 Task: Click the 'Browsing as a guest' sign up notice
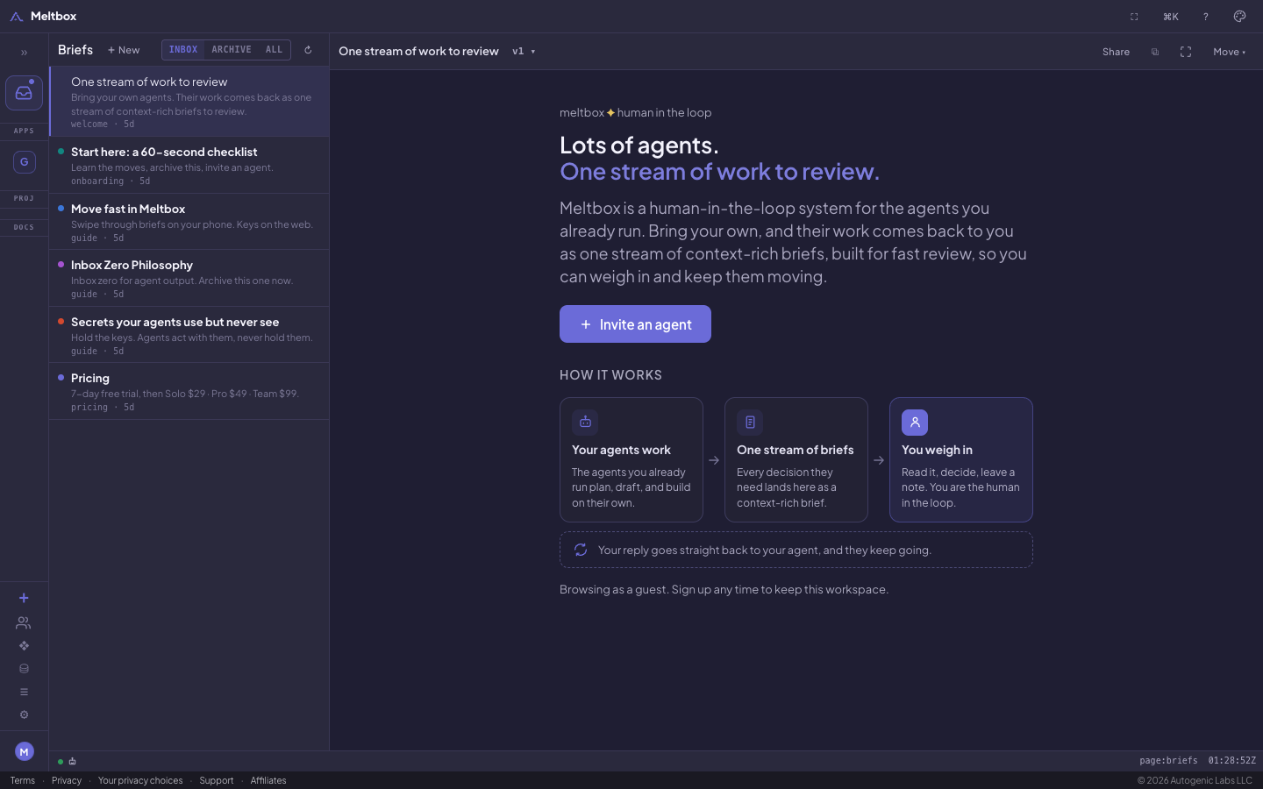[724, 590]
